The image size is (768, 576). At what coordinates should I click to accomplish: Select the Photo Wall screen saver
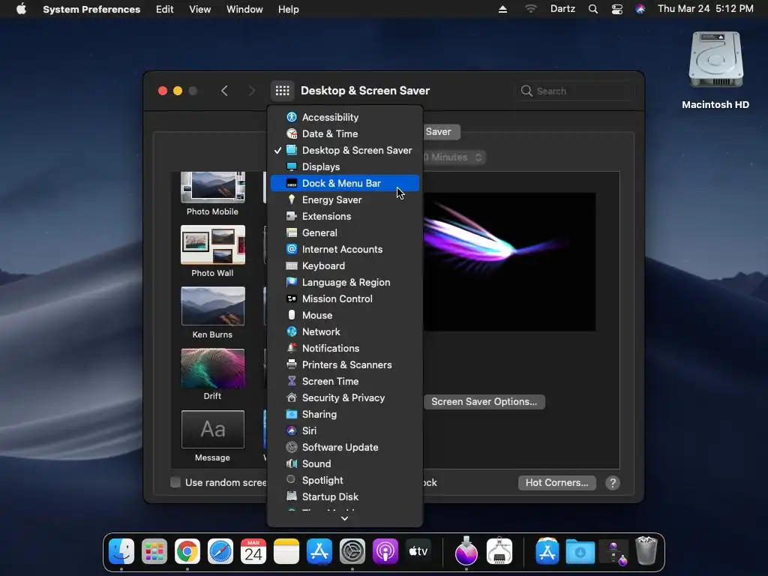click(x=212, y=251)
